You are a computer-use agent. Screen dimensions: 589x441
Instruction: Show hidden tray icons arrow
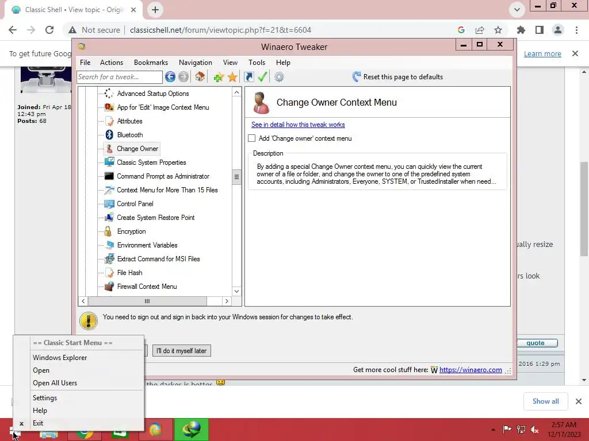493,430
